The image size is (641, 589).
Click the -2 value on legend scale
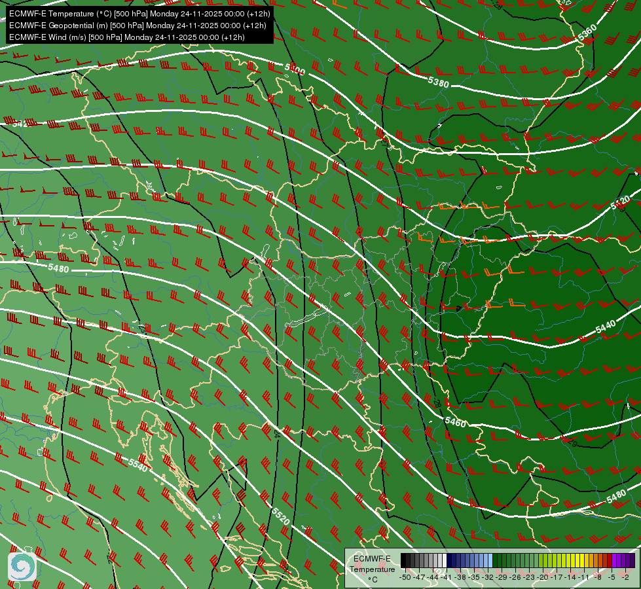click(625, 577)
